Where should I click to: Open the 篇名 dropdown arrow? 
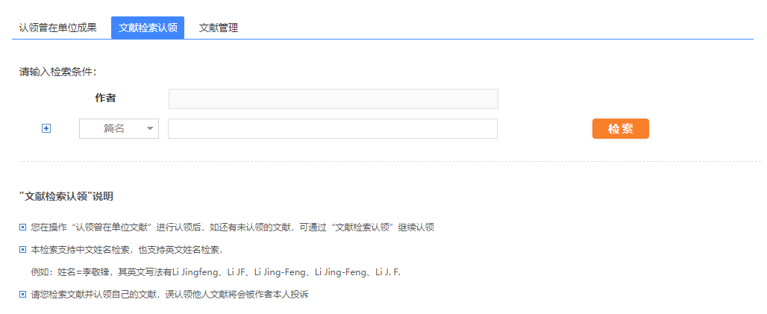150,129
